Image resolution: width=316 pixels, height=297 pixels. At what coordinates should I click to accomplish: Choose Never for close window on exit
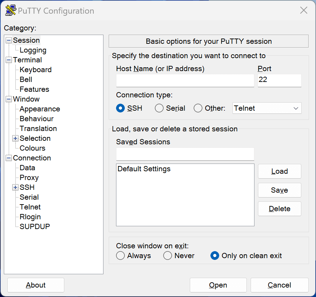pyautogui.click(x=167, y=256)
